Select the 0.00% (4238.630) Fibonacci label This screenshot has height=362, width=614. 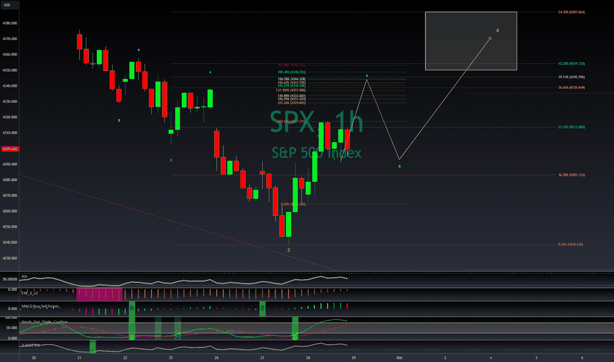coord(571,244)
